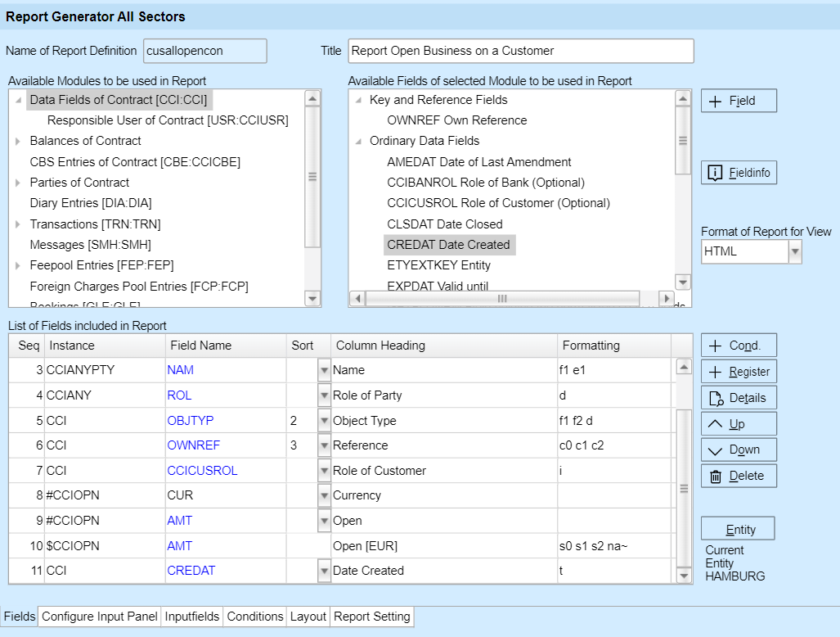Open Details of selected field

(739, 398)
